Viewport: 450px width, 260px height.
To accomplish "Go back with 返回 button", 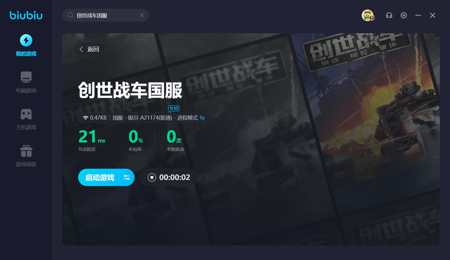I will click(90, 49).
